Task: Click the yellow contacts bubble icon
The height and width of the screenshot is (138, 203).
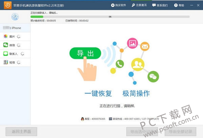Action: tap(137, 64)
